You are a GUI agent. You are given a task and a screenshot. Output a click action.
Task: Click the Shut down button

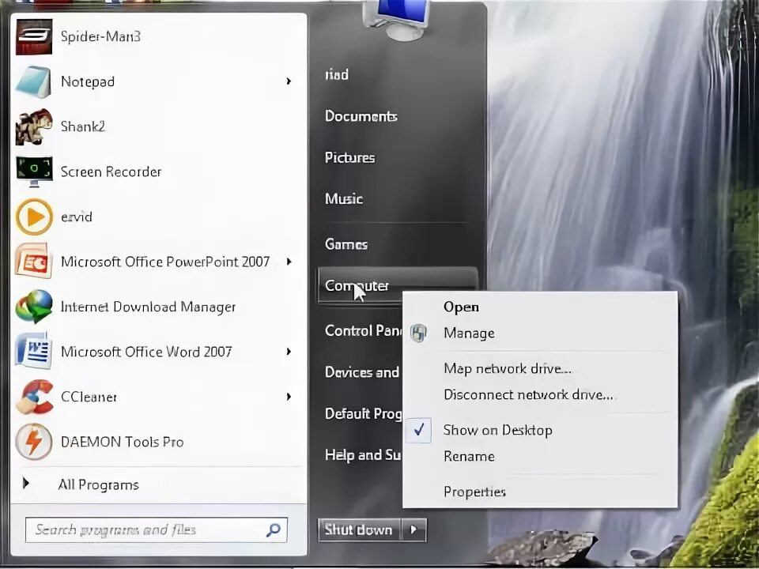359,529
